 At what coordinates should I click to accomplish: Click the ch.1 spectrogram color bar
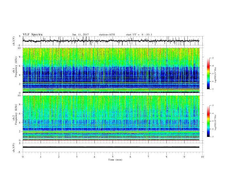208,74
